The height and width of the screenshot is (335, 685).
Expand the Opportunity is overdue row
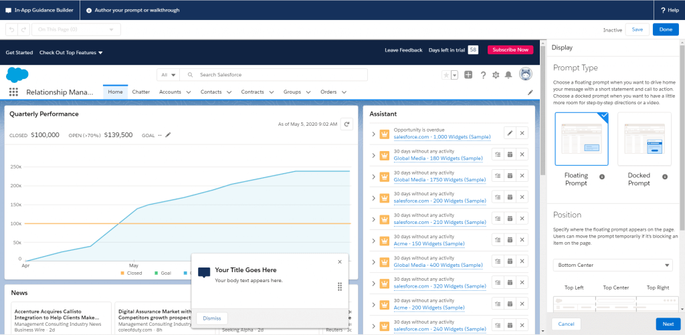tap(373, 134)
